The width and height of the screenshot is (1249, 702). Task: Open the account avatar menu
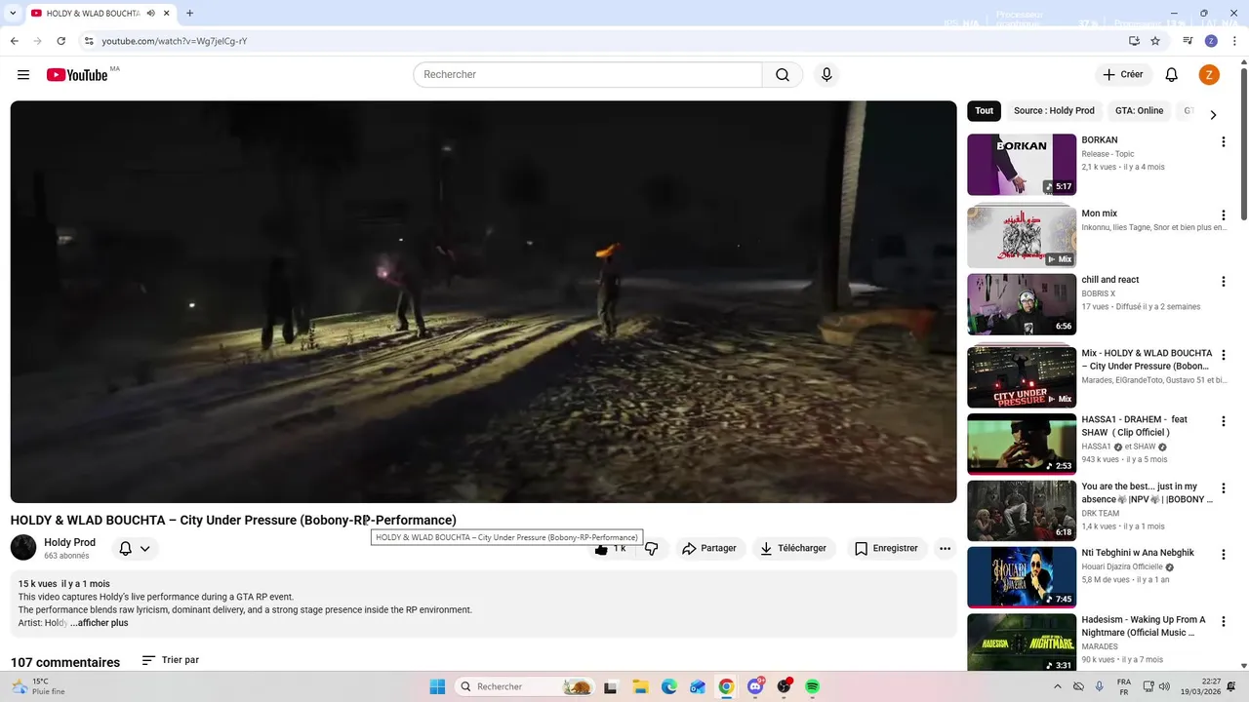click(1209, 75)
